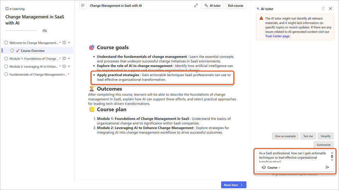Select Course Overview in the sidebar

pos(33,51)
